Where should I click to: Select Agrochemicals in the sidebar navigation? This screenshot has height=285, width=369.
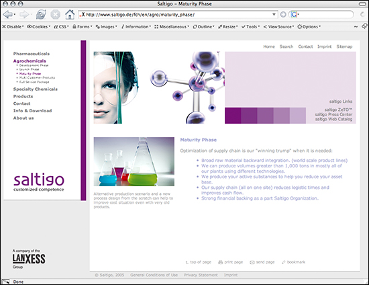pyautogui.click(x=30, y=60)
